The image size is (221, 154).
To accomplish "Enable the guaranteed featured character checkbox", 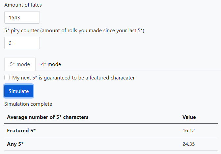I will pyautogui.click(x=7, y=78).
